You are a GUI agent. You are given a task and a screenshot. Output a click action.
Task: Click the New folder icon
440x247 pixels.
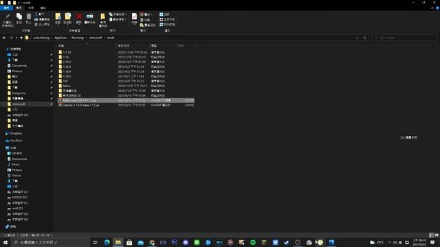coord(102,16)
